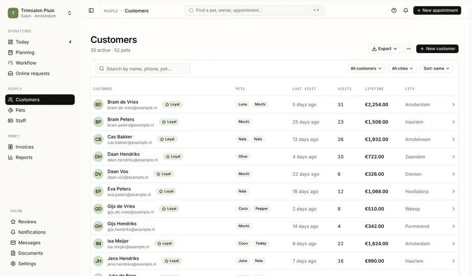
Task: Open Bram de Vries row chevron
Action: point(453,105)
